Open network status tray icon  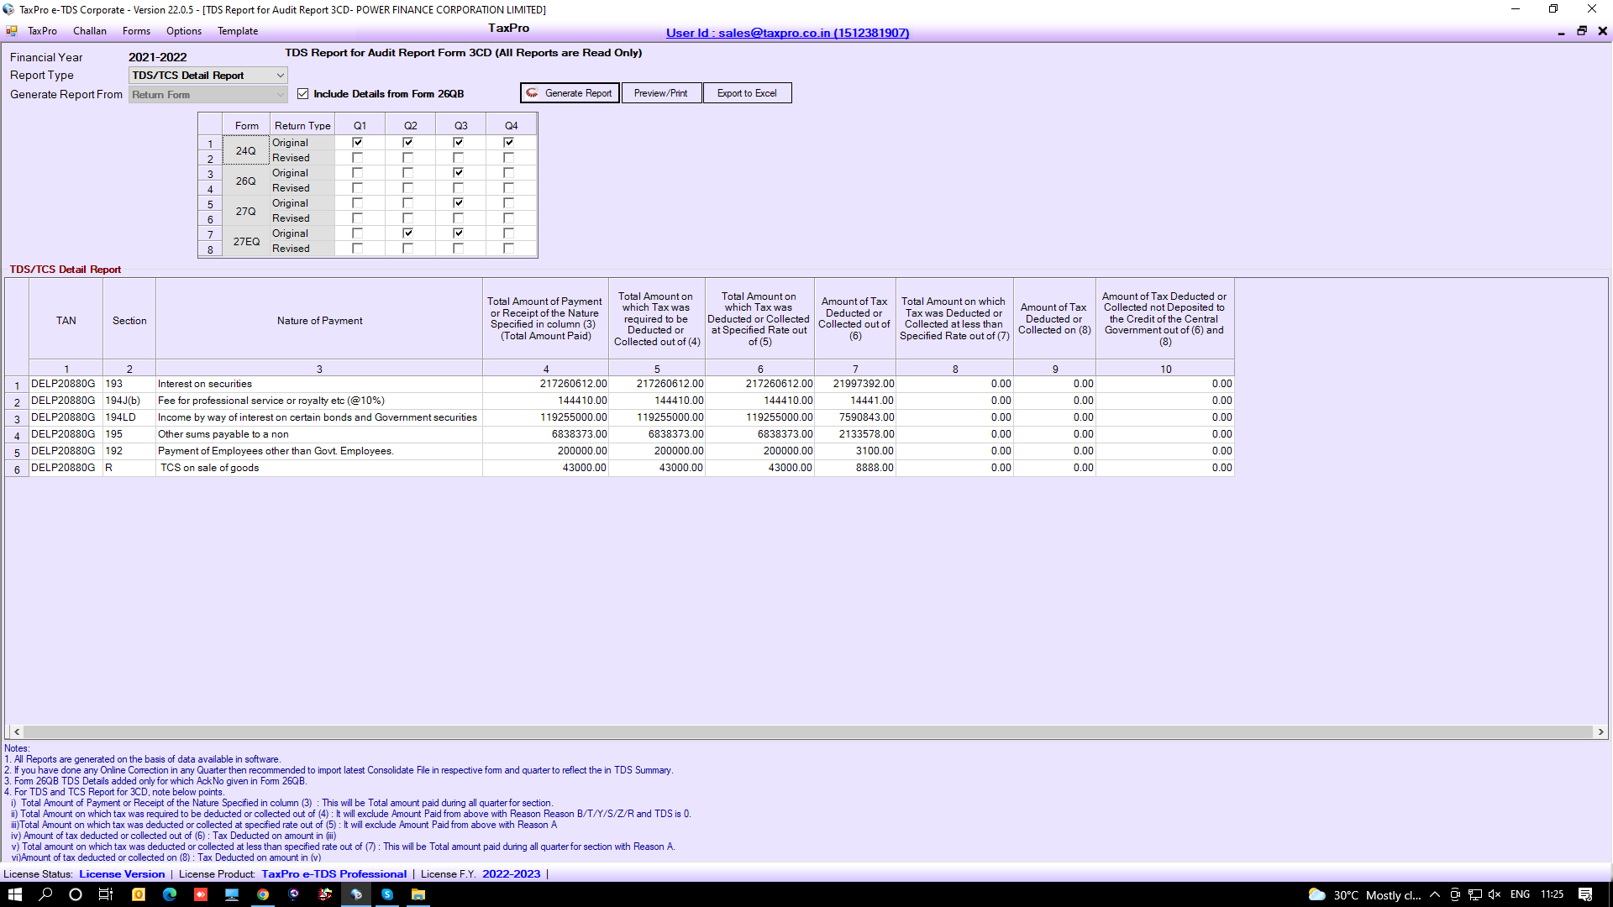[x=1475, y=894]
